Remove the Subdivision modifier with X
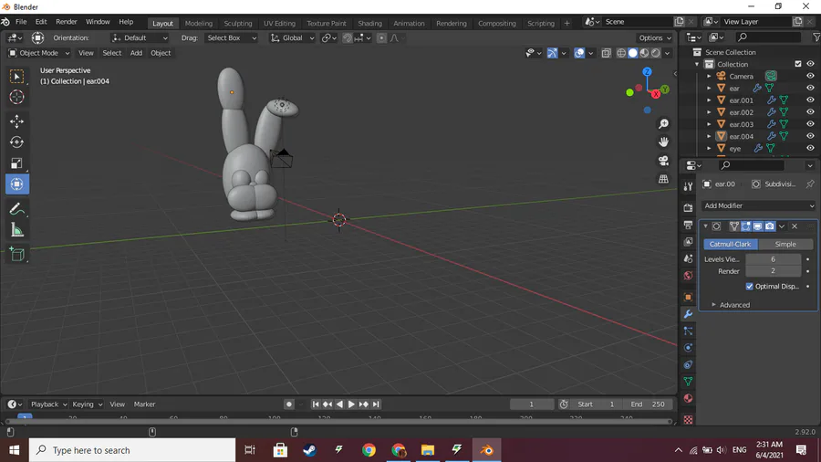 pos(795,226)
